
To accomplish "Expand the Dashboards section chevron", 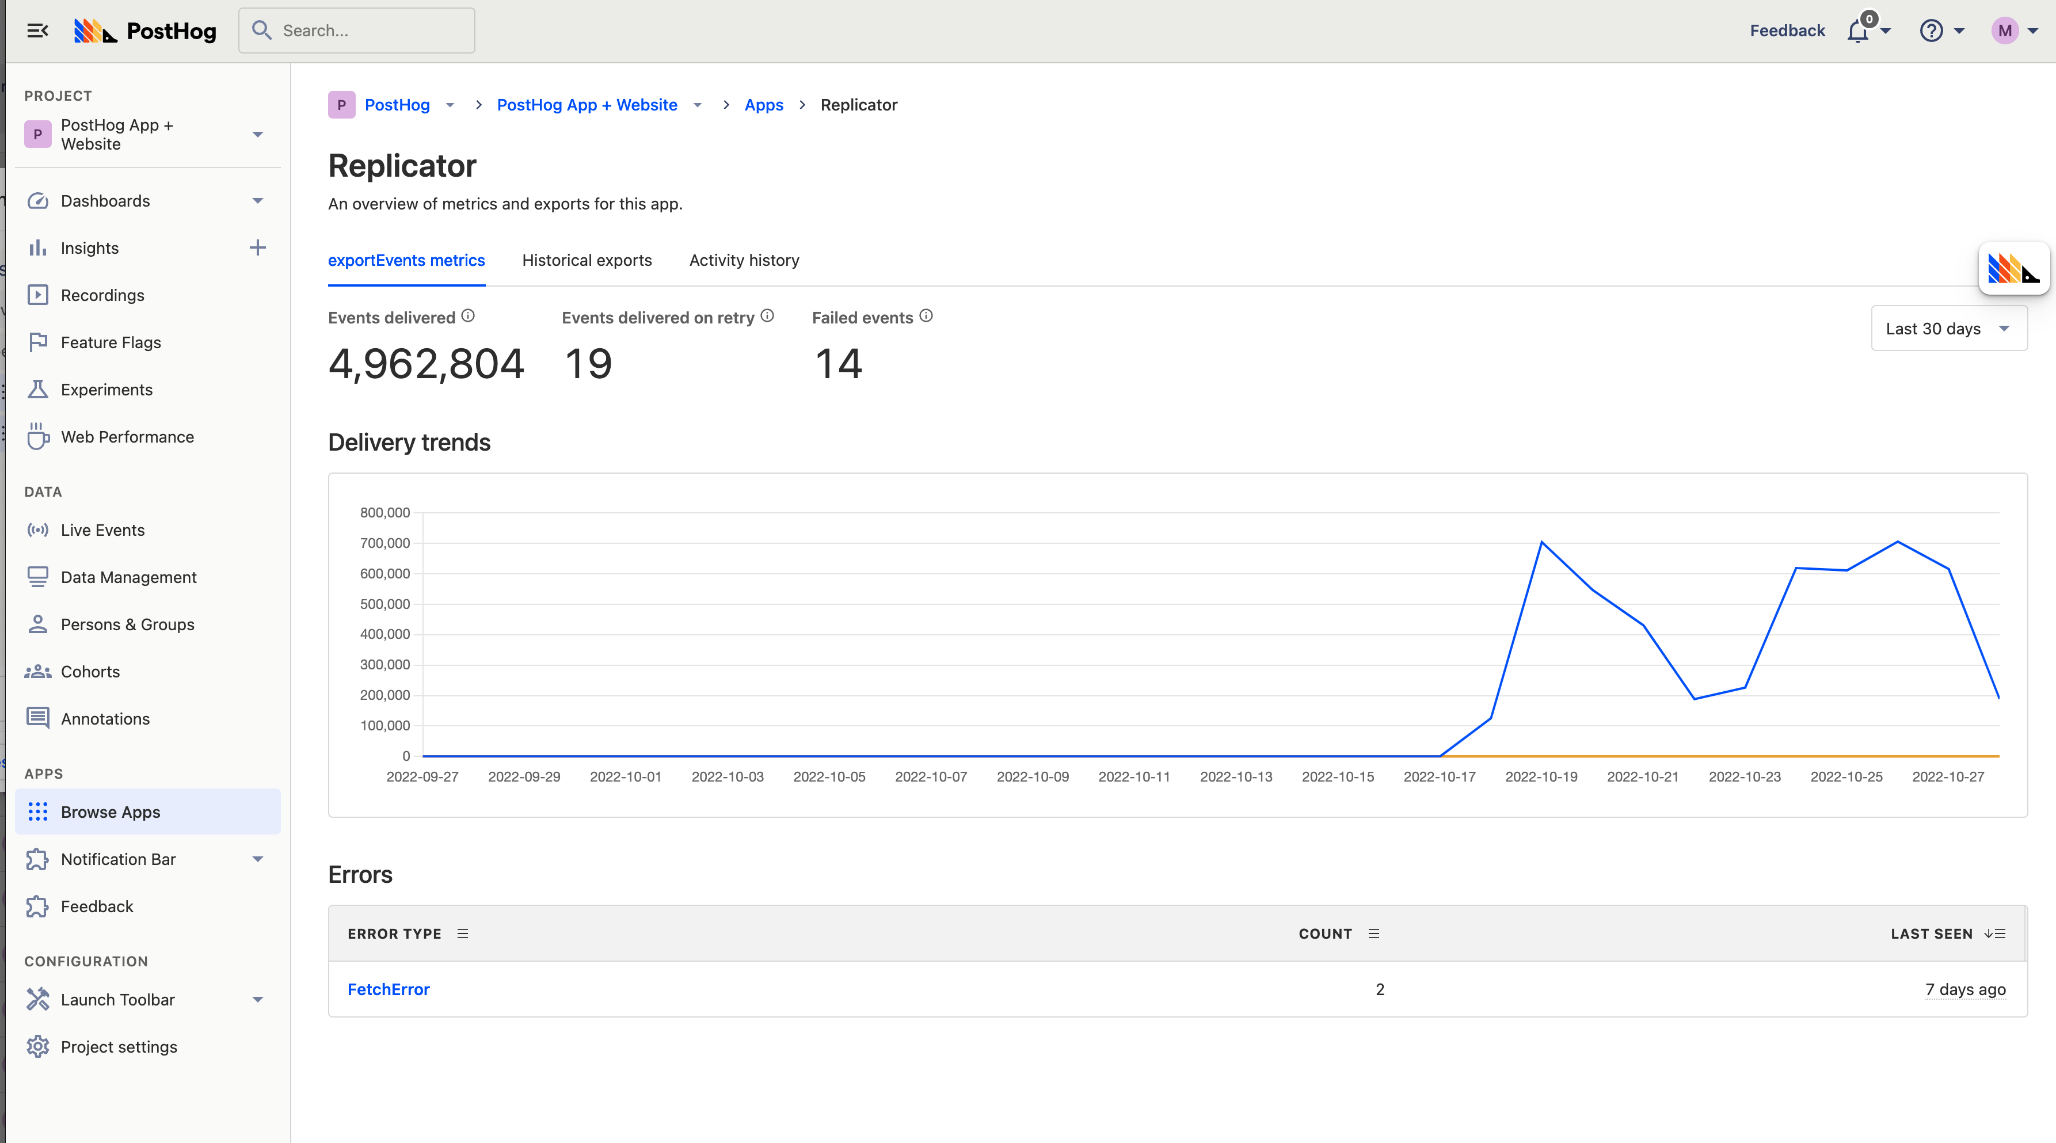I will [257, 200].
